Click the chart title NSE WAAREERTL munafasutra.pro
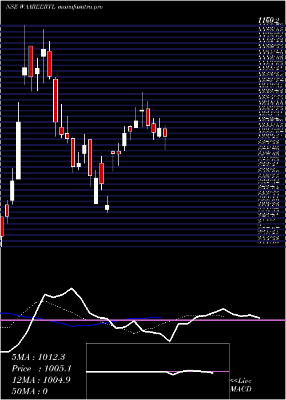 (54, 7)
